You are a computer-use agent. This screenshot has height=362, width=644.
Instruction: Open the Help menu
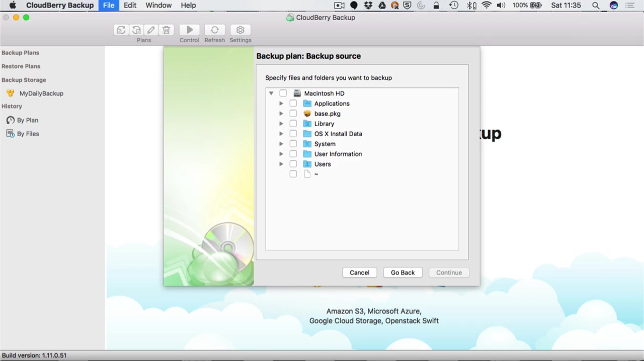pos(188,6)
